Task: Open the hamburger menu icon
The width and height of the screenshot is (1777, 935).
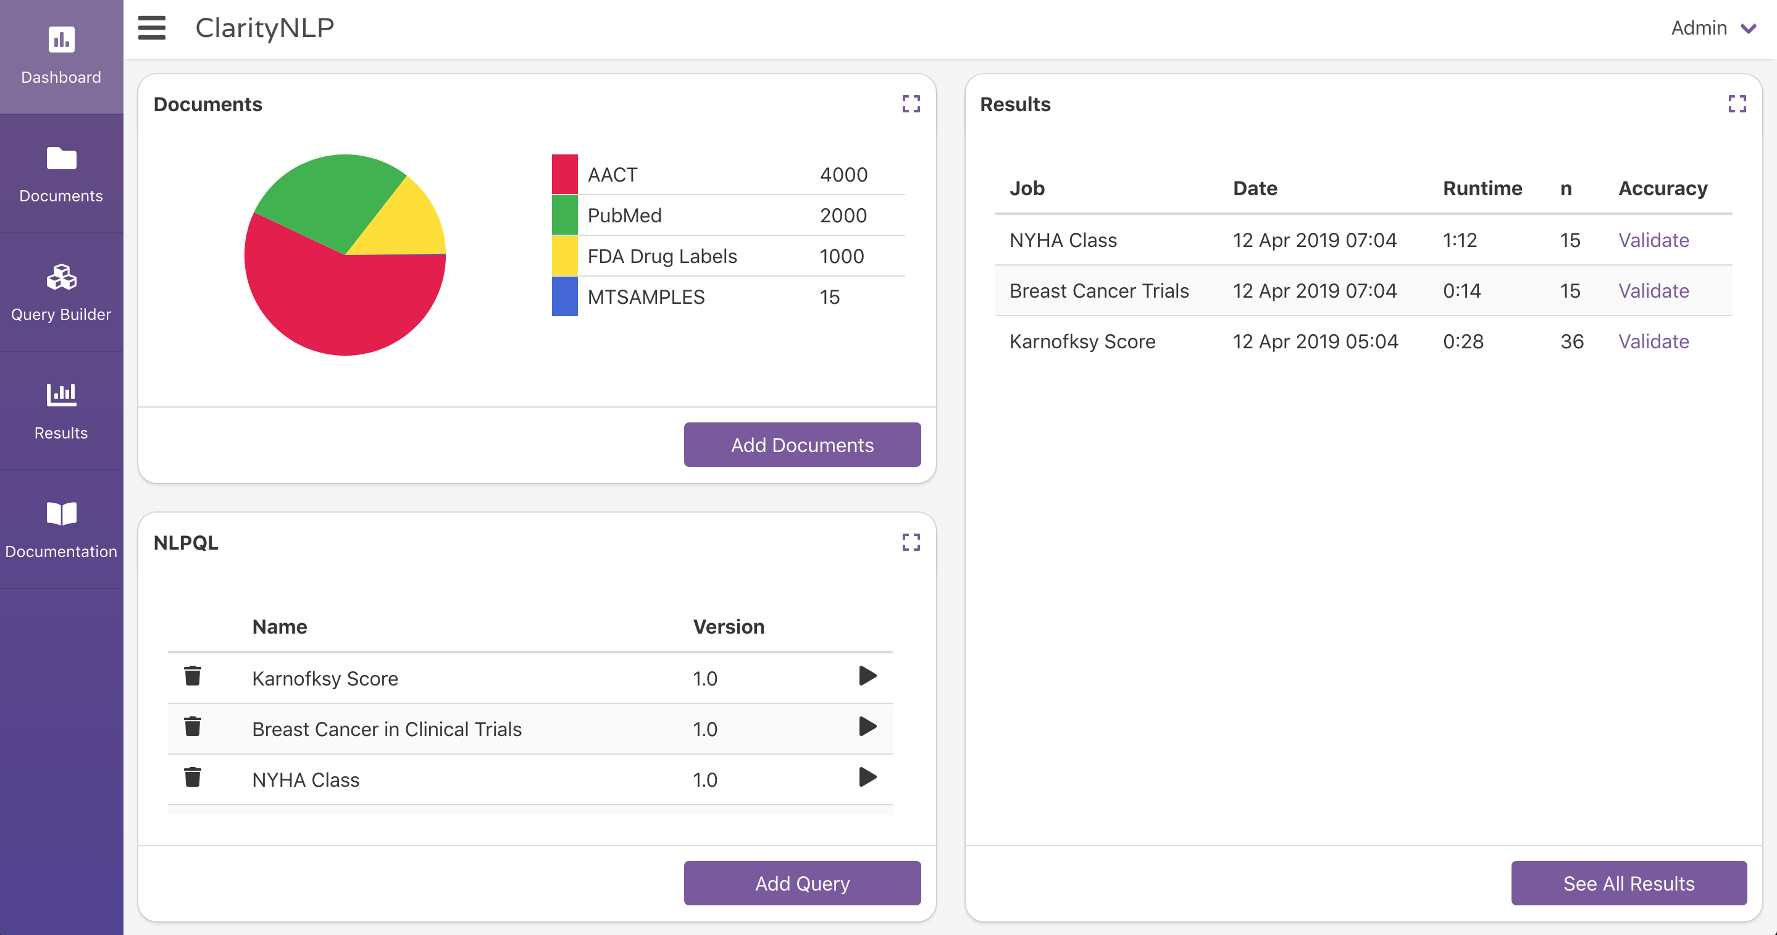Action: tap(152, 28)
